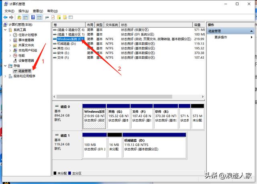Open the 查看(V) menu
Screen dimensions: 257x184
click(38, 11)
